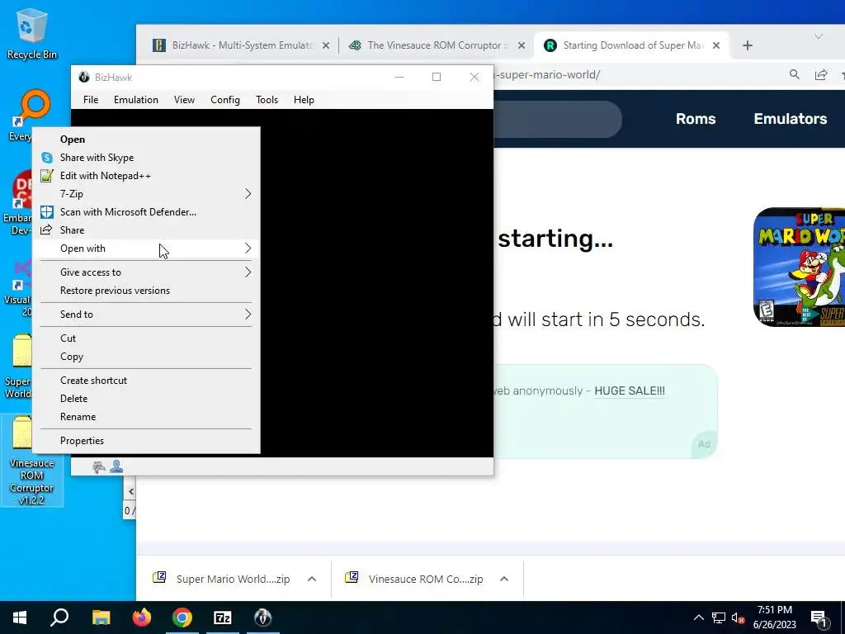Open the Recycle Bin desktop icon
845x634 pixels.
click(x=31, y=33)
